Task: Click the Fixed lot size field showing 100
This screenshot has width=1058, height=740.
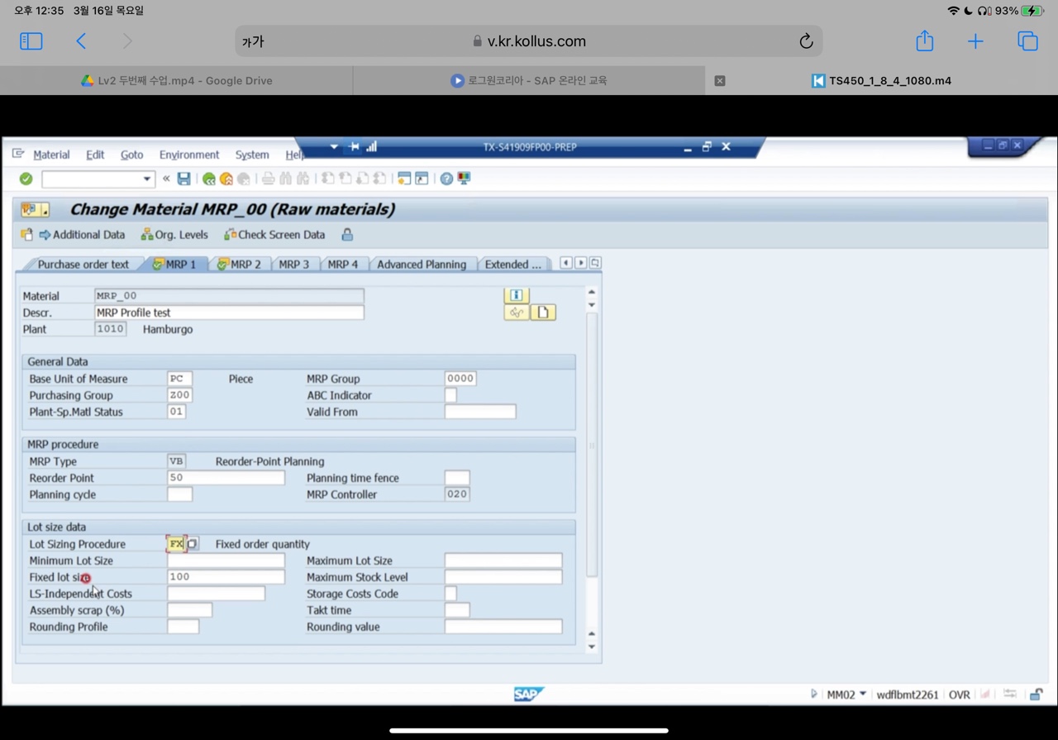Action: point(226,577)
